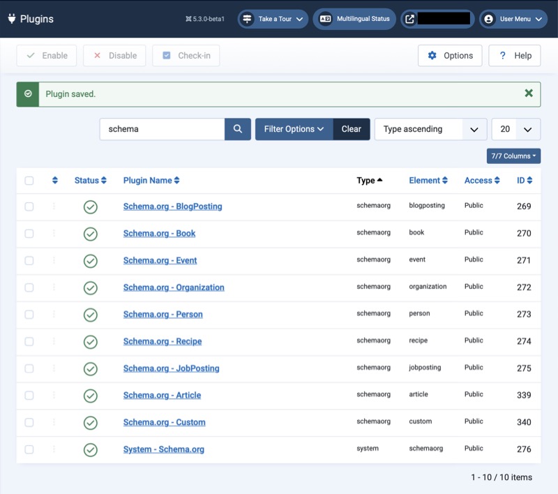Check the select-all checkbox in table header
The image size is (558, 494).
click(29, 181)
